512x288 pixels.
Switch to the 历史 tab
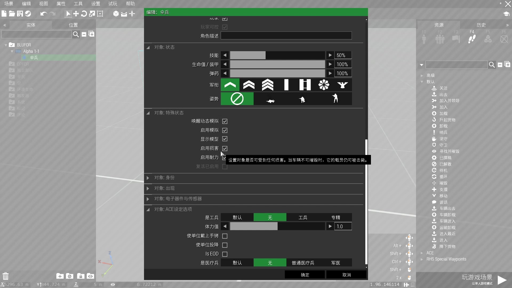(x=481, y=25)
